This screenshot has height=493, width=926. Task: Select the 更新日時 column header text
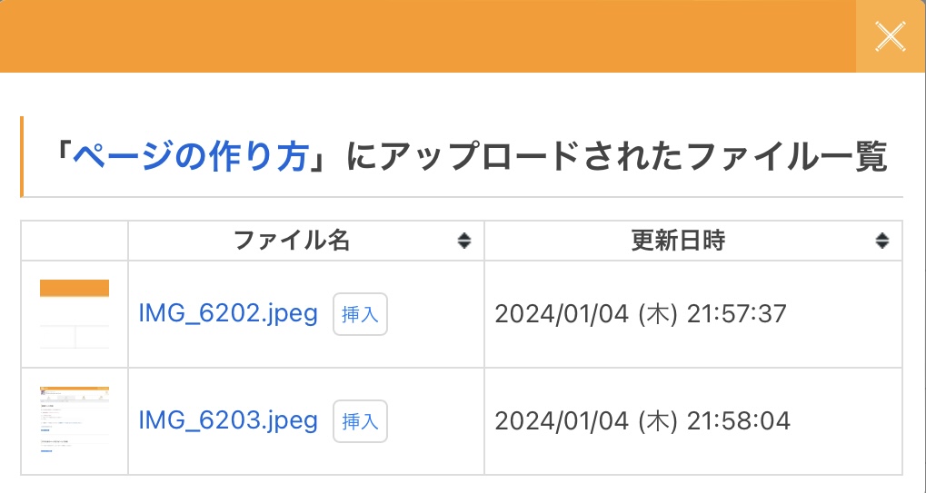[x=678, y=241]
